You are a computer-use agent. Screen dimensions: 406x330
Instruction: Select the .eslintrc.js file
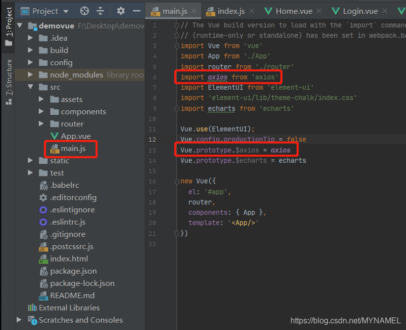pyautogui.click(x=67, y=222)
